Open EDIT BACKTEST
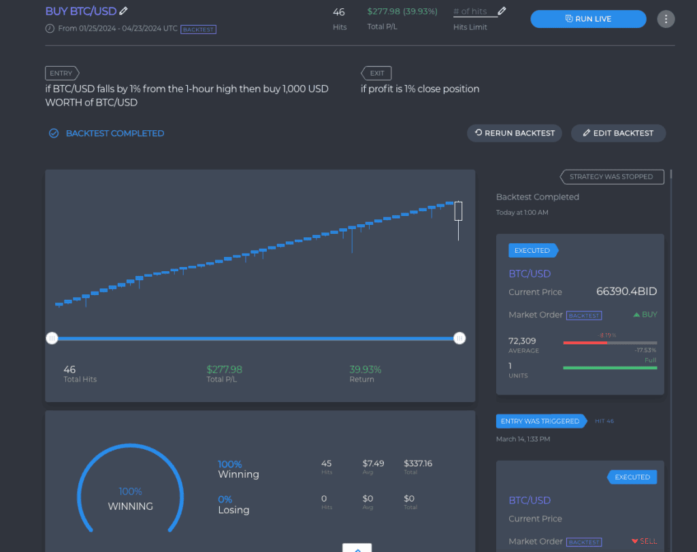697x552 pixels. (618, 133)
